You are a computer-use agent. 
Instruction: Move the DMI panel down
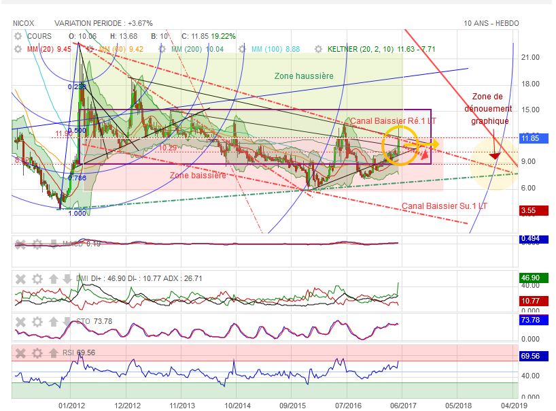(67, 279)
